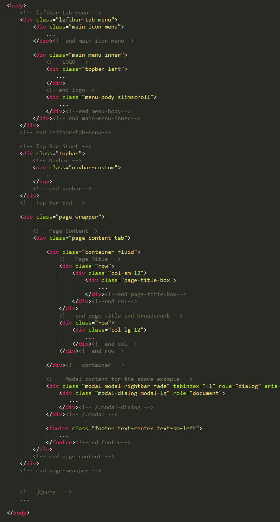280x522 pixels.
Task: Click the "<!-- end page-wrapper -->" comment
Action: pos(60,471)
